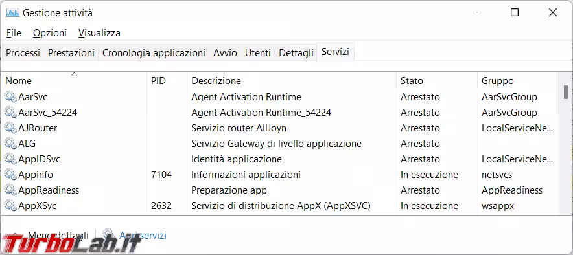Switch to the Processi tab
The height and width of the screenshot is (255, 573).
click(23, 53)
